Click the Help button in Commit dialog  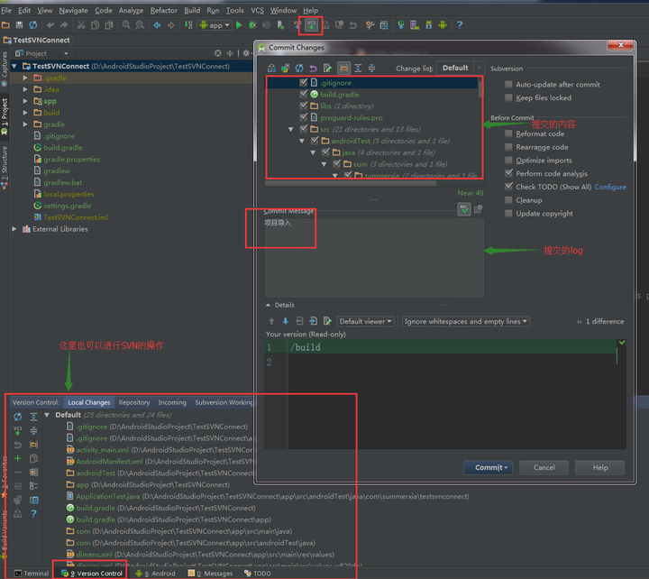(x=600, y=467)
